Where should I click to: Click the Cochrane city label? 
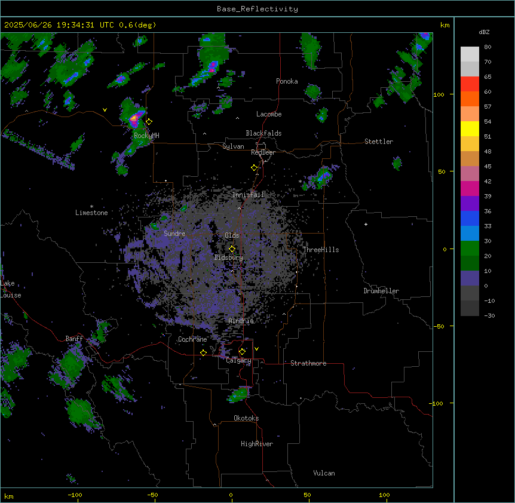pos(192,339)
